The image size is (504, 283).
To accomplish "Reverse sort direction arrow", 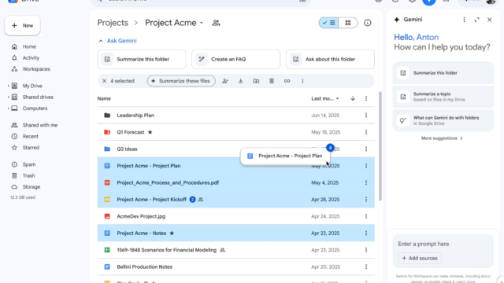I will pyautogui.click(x=353, y=99).
